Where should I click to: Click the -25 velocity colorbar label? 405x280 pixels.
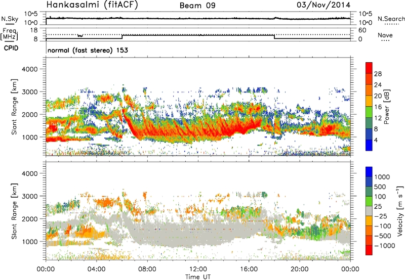[x=381, y=216]
